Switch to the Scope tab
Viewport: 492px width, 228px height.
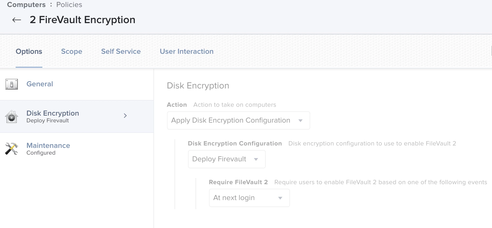tap(71, 51)
